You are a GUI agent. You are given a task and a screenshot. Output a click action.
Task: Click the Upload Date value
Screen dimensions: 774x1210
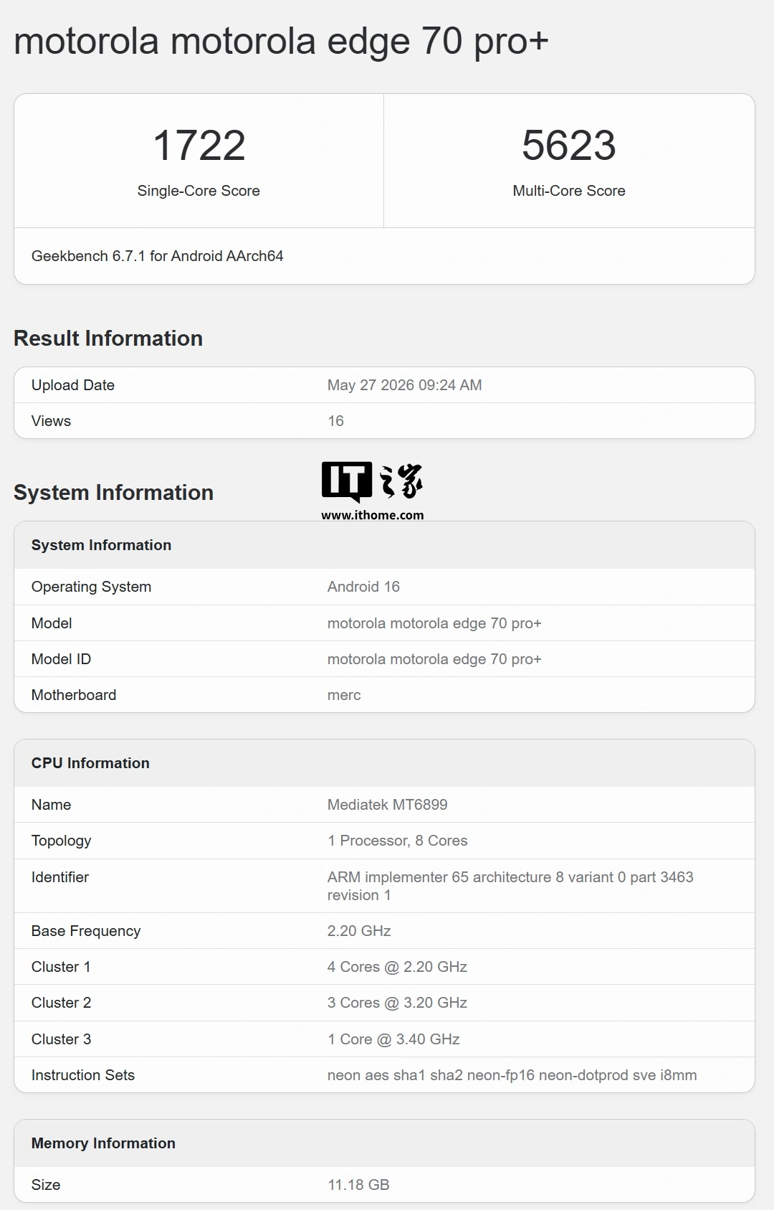(404, 385)
